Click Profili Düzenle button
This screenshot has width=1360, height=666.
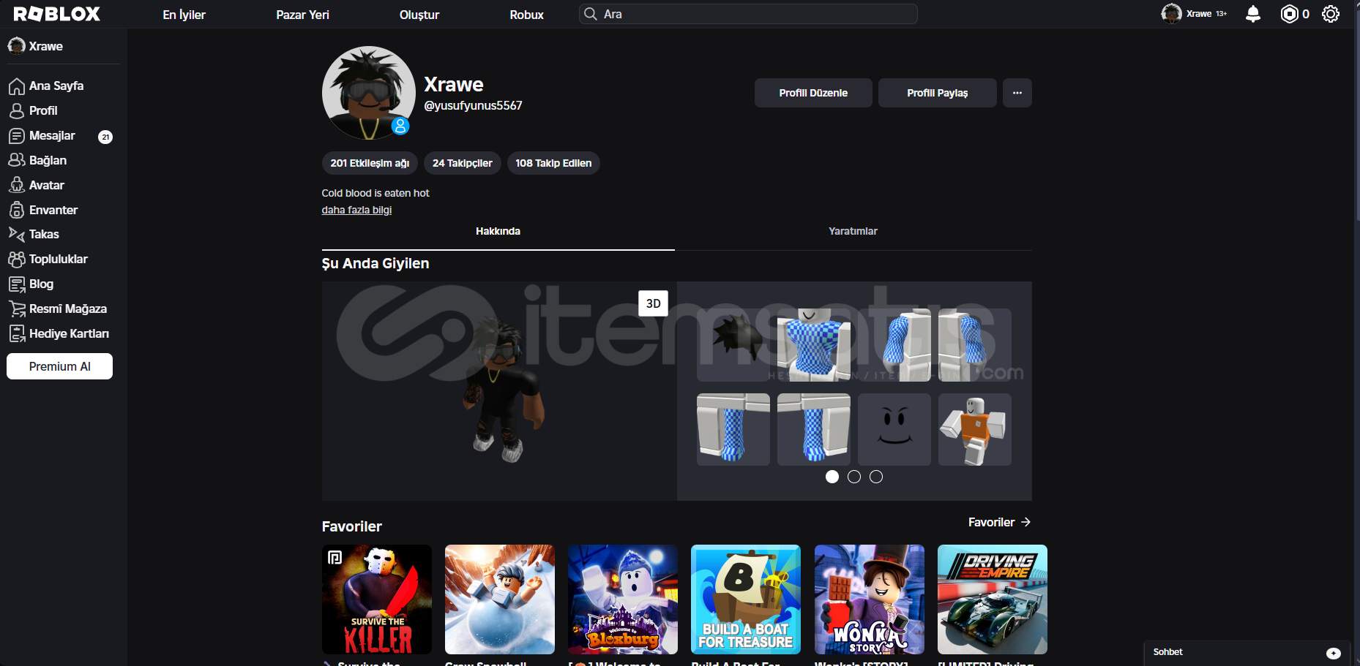coord(813,93)
